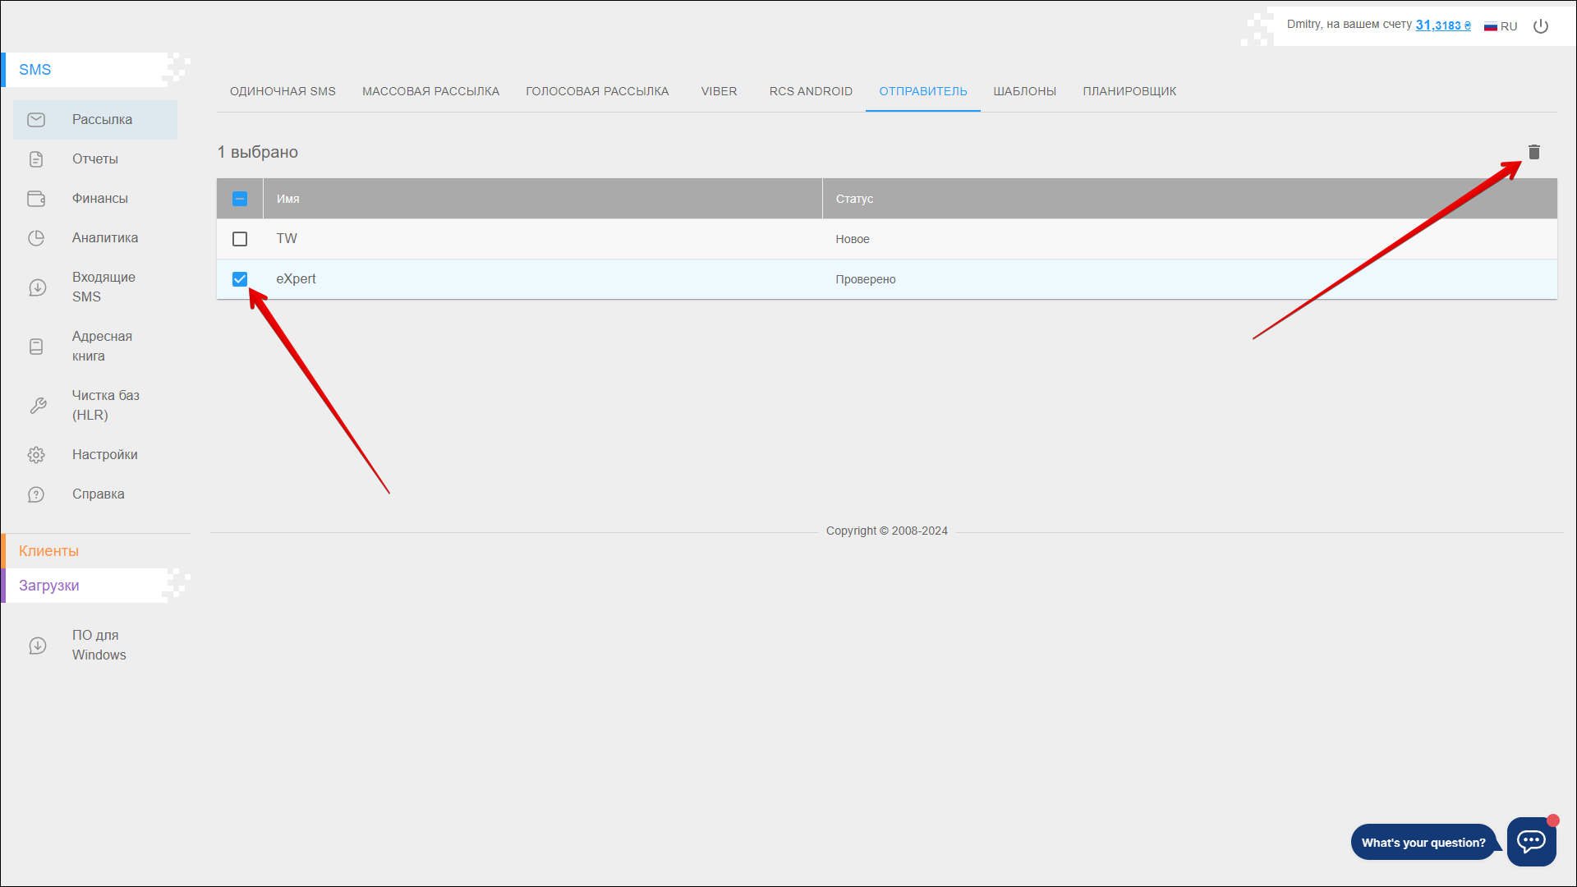This screenshot has width=1577, height=887.
Task: Open Адресная книга from sidebar
Action: 102,346
